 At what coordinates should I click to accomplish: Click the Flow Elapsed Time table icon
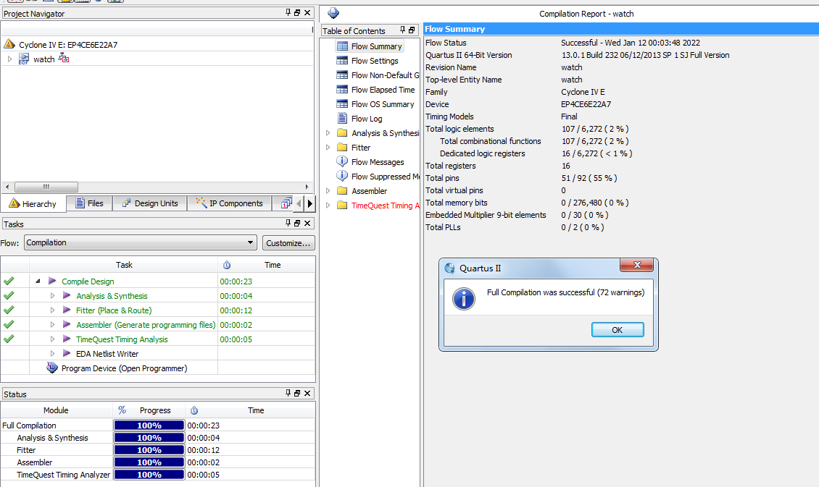(342, 90)
